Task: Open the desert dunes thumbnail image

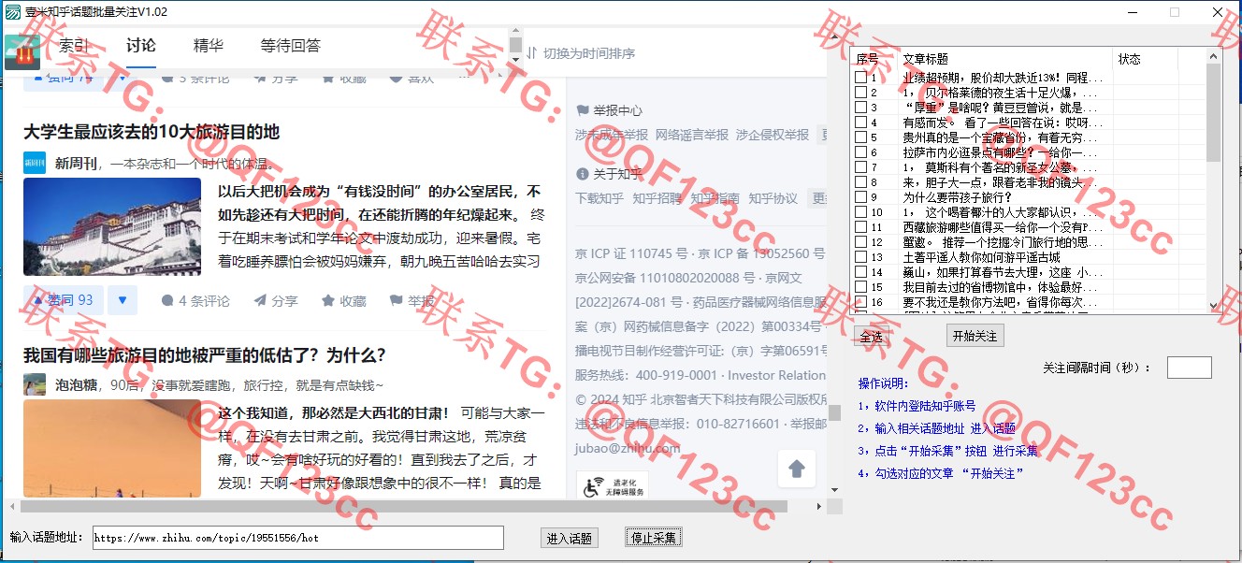Action: (112, 448)
